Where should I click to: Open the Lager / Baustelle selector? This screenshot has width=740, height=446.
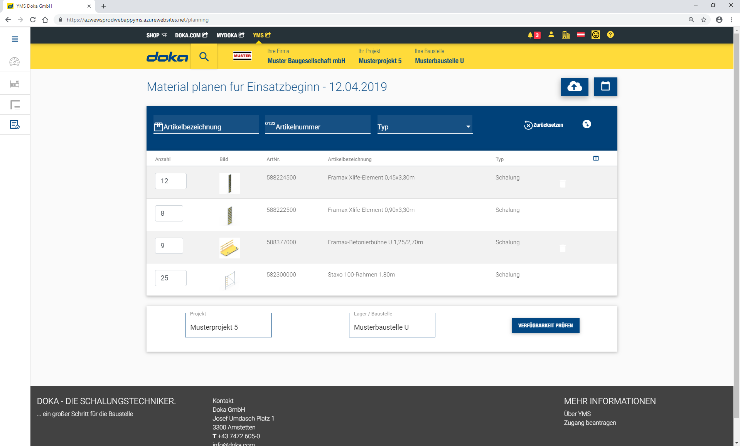pyautogui.click(x=392, y=327)
